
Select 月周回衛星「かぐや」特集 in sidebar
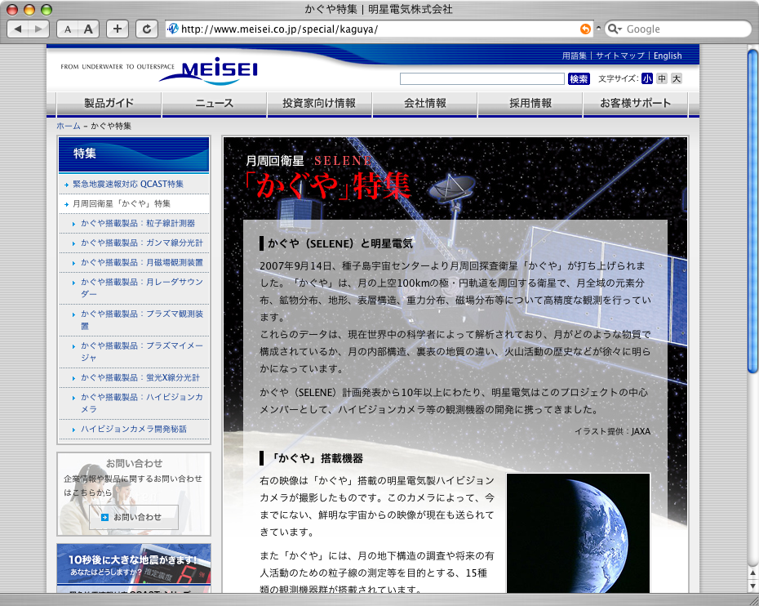click(122, 204)
